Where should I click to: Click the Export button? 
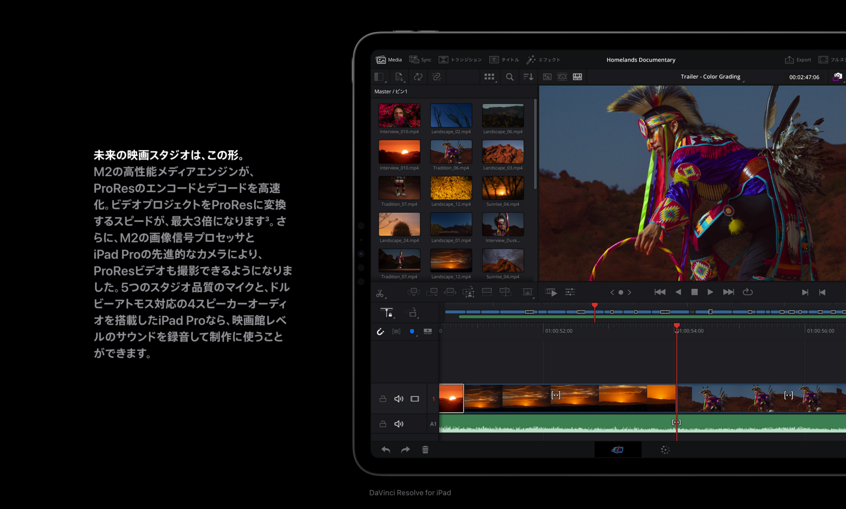(798, 60)
